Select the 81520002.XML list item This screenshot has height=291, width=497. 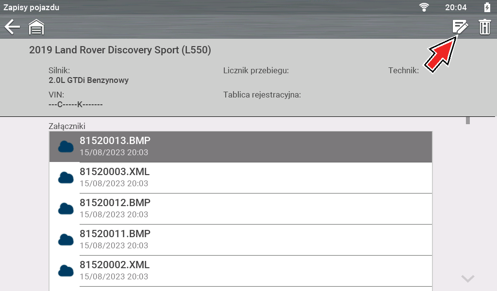click(x=240, y=271)
